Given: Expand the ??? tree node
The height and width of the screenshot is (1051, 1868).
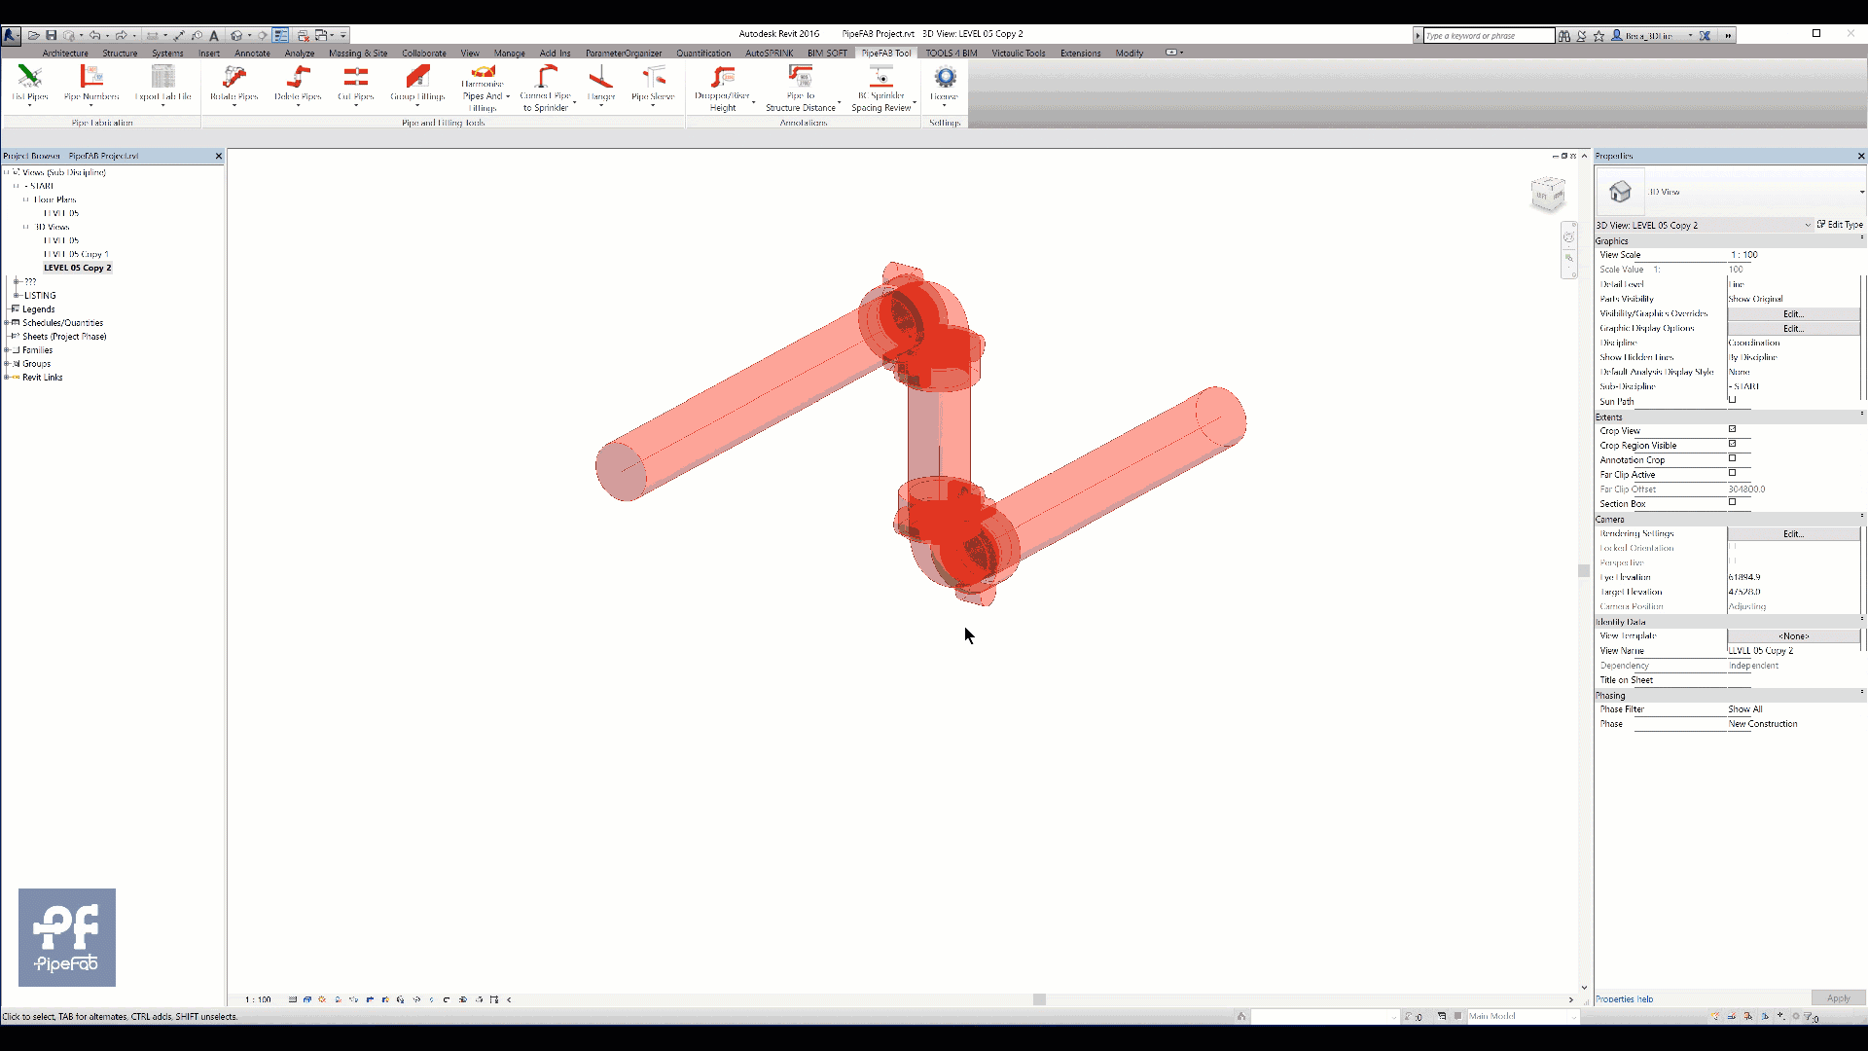Looking at the screenshot, I should pos(17,281).
